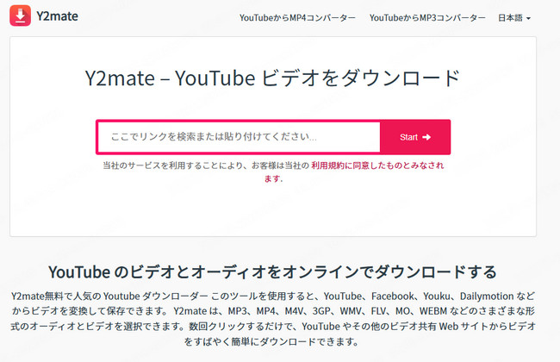Open YouTubeからMP4コンバーター page
Screen dimensions: 560x362
(297, 18)
